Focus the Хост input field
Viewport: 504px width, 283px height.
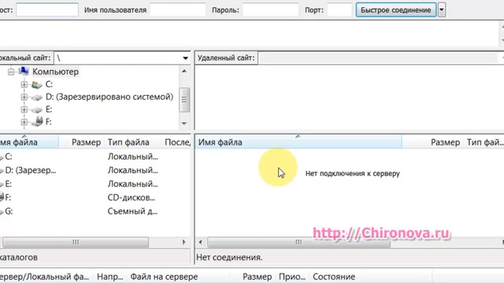[x=47, y=10]
